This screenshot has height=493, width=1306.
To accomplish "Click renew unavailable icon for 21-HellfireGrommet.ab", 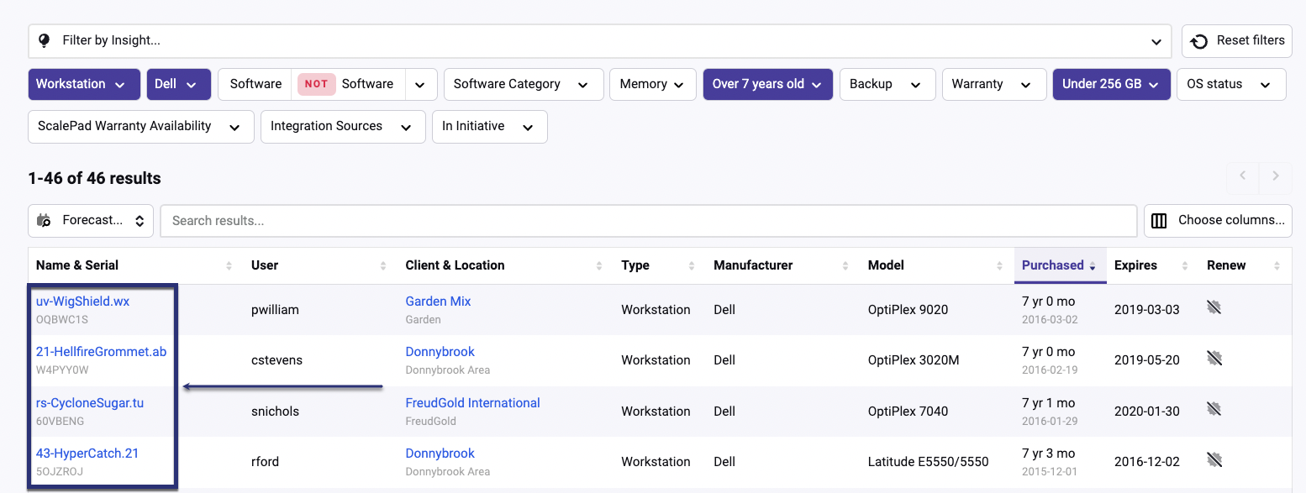I will [x=1214, y=359].
